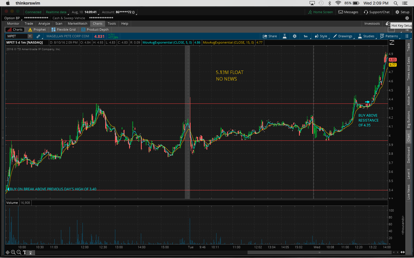Open the Prophet sub-tab

pos(37,30)
